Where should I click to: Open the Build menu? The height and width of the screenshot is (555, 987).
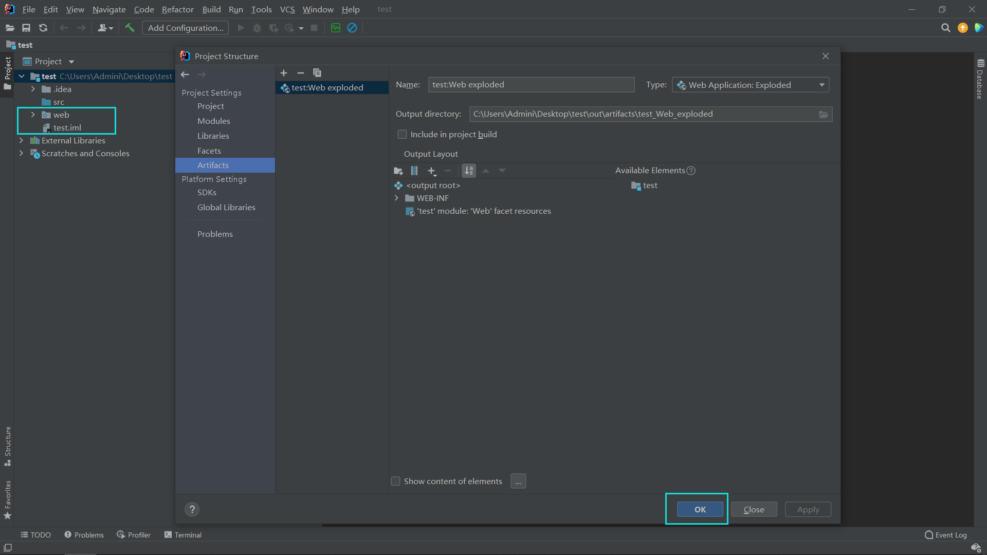(x=211, y=9)
